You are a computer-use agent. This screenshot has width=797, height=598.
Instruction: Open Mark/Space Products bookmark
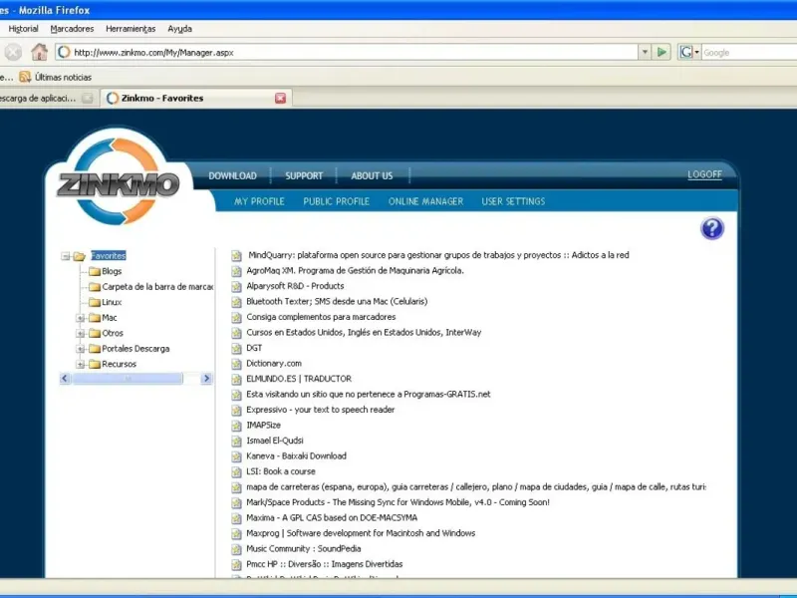click(x=398, y=502)
